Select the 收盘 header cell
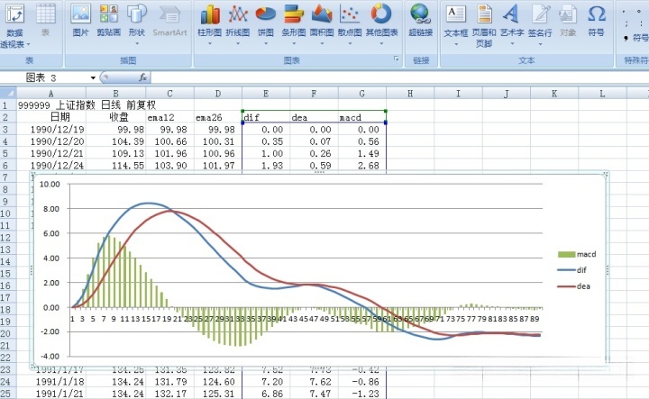 116,117
